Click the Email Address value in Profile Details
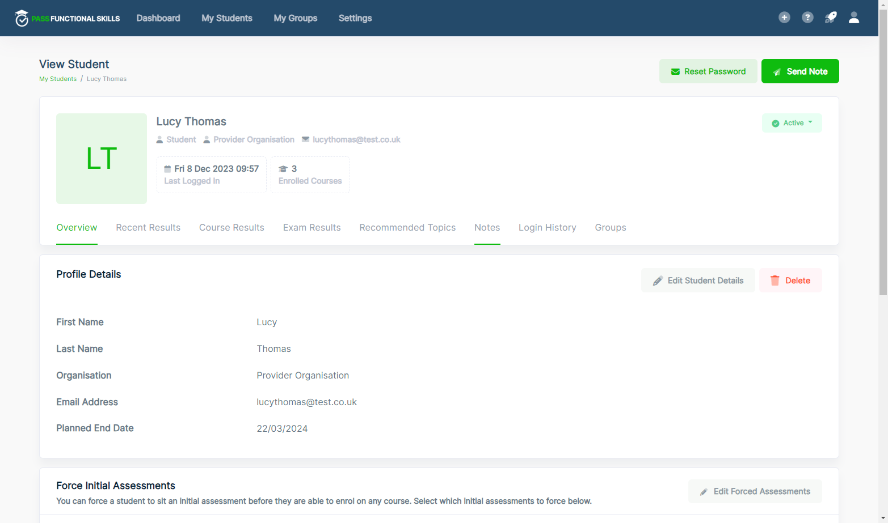This screenshot has height=523, width=888. click(306, 402)
